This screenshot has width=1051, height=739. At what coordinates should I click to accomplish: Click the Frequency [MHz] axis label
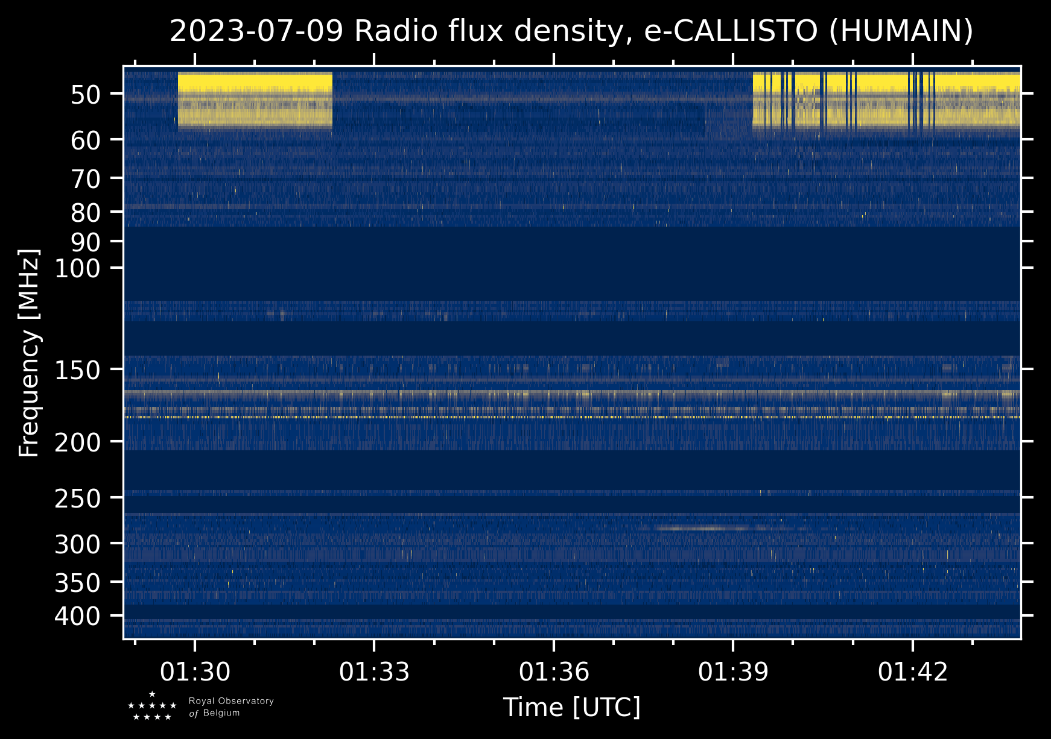29,353
